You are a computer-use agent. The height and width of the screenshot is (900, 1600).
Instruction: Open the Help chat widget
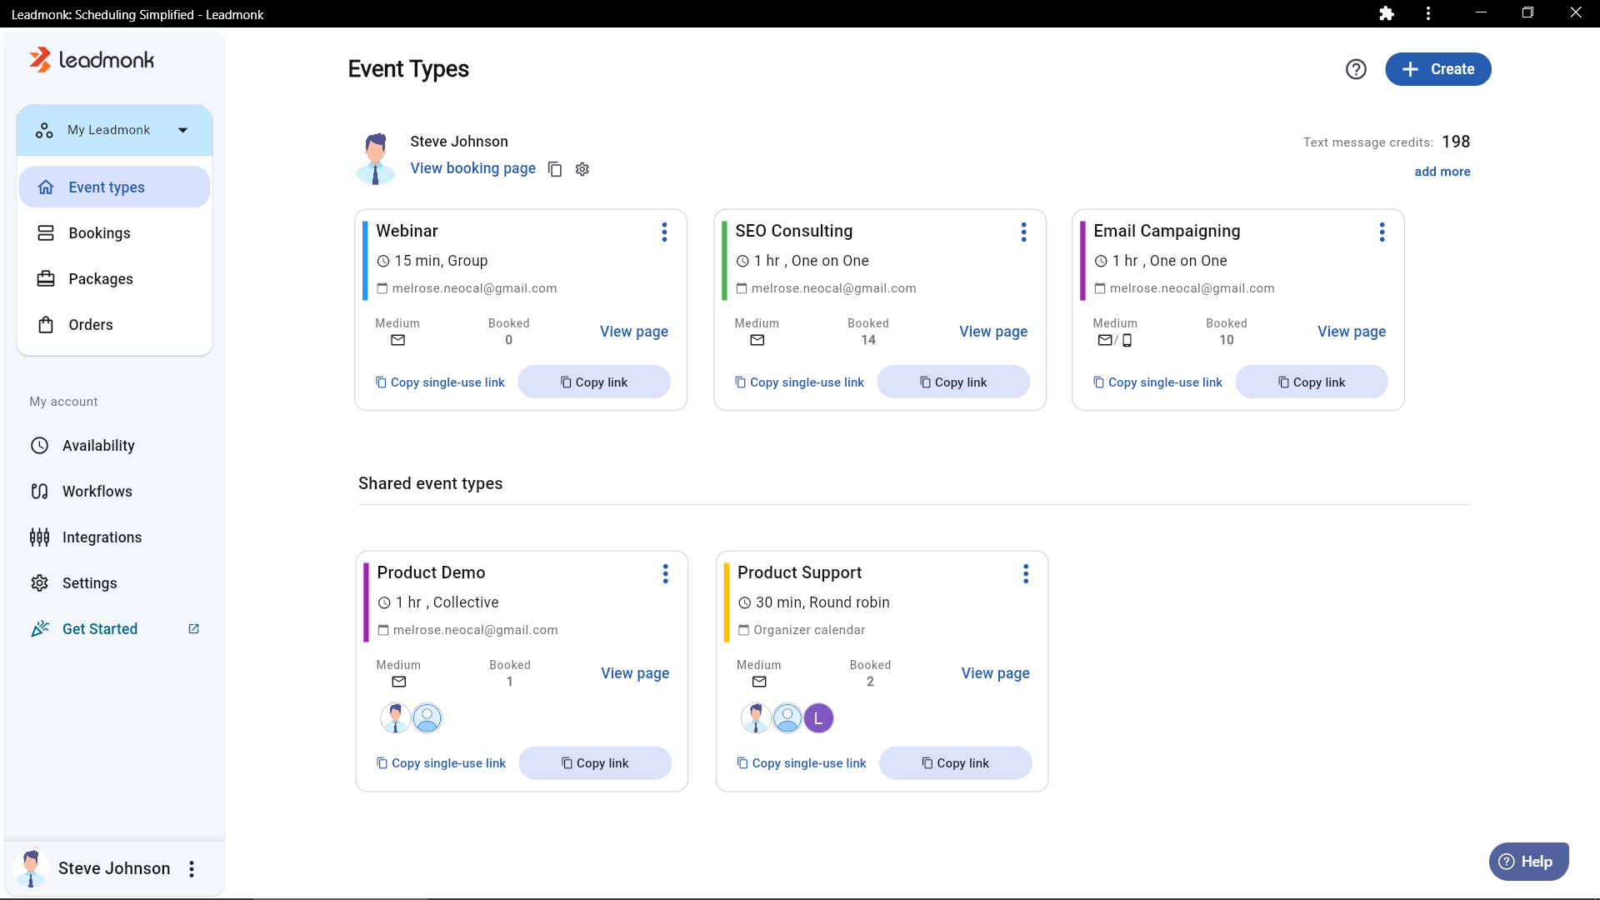(1528, 862)
